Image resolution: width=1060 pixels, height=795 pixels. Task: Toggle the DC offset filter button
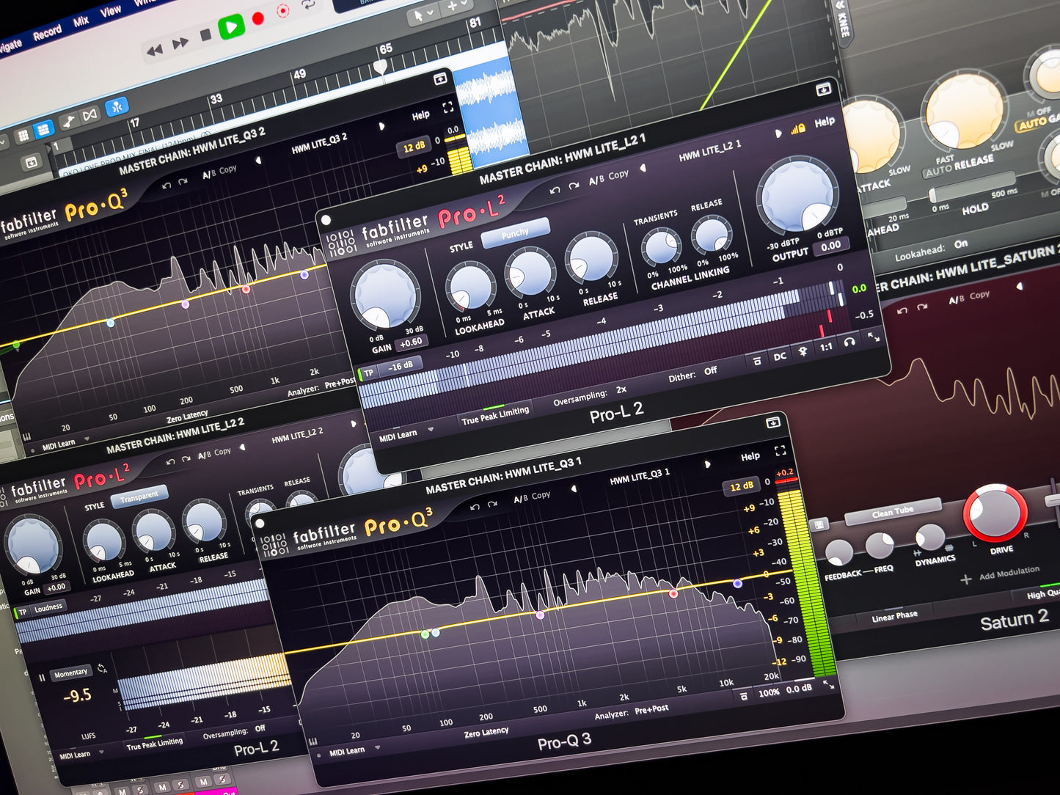point(780,356)
